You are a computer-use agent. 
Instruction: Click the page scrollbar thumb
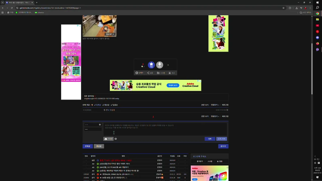click(x=312, y=69)
